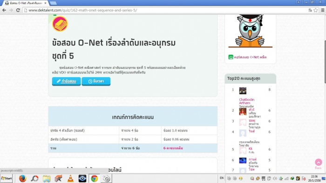Click the EN language indicator
Viewport: 326px width, 183px height.
pyautogui.click(x=222, y=178)
